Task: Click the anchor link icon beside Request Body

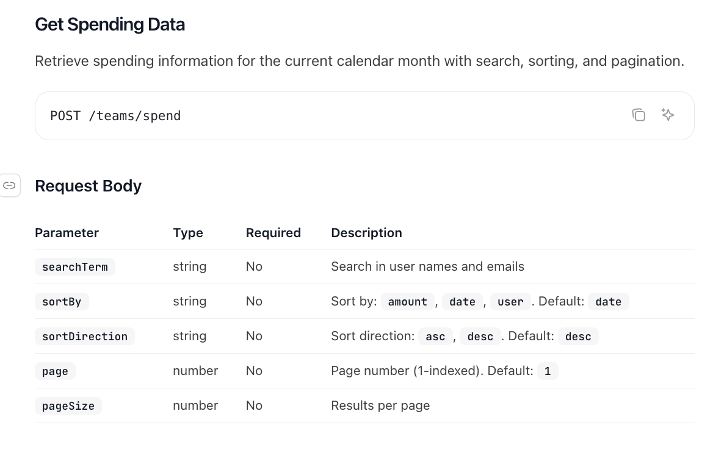Action: pyautogui.click(x=10, y=185)
